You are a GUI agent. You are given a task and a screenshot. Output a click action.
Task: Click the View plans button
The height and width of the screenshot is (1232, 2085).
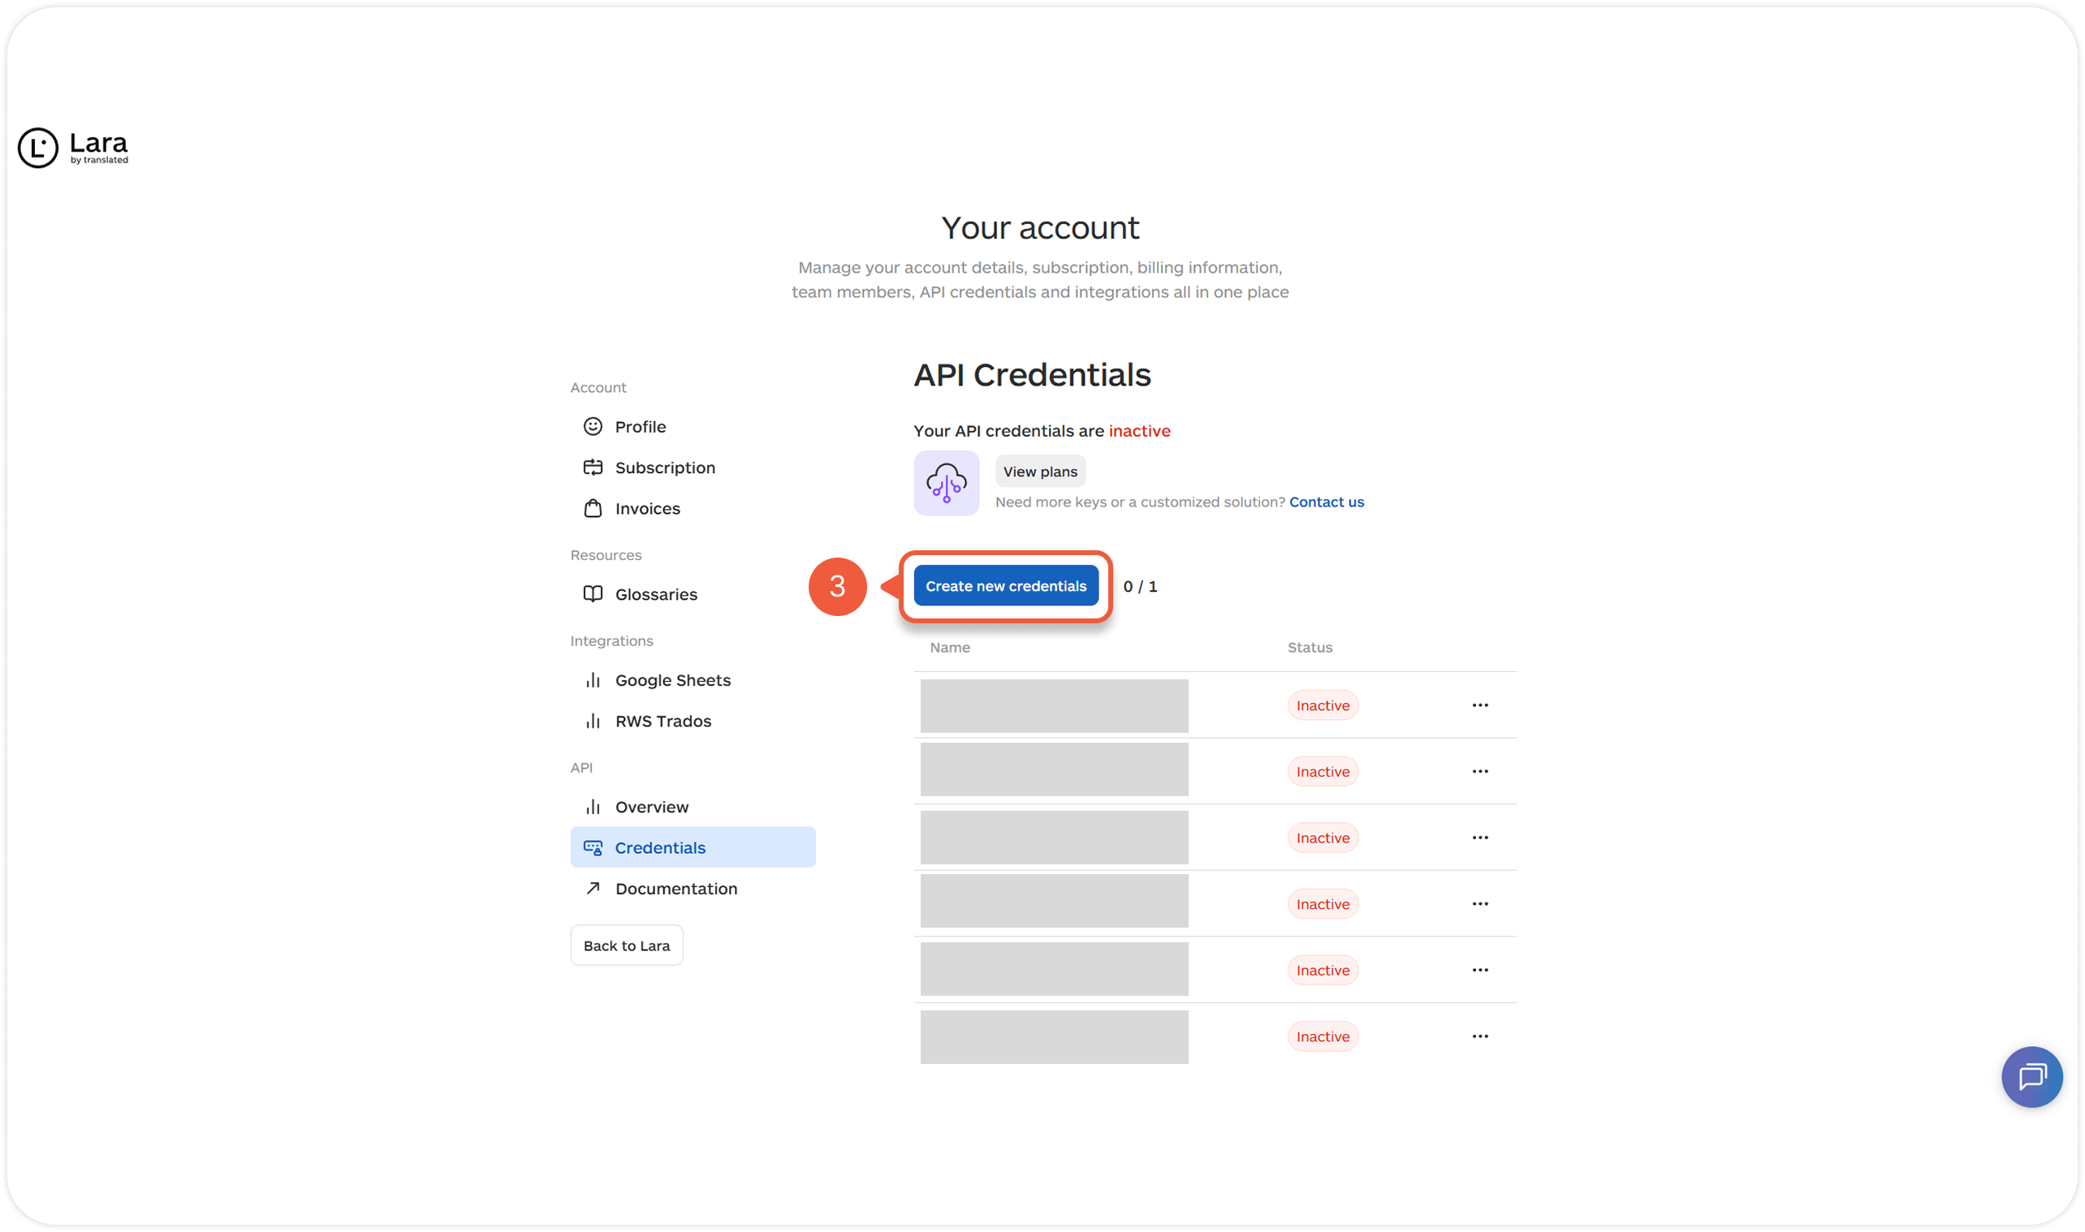(x=1039, y=472)
